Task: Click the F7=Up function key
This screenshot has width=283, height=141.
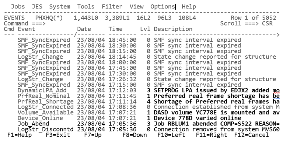Action: click(93, 135)
